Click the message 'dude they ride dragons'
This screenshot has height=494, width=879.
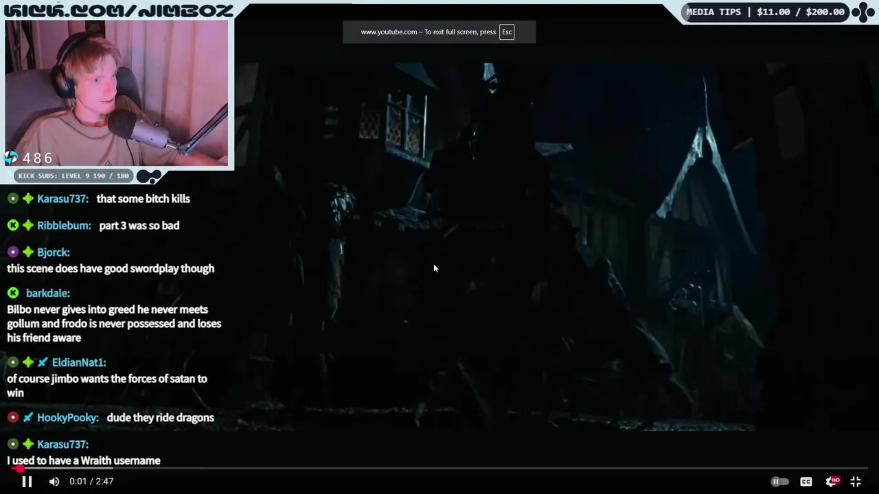tap(160, 418)
